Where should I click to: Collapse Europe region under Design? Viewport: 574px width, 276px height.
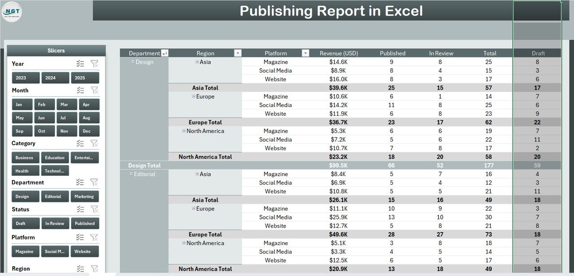(x=194, y=96)
